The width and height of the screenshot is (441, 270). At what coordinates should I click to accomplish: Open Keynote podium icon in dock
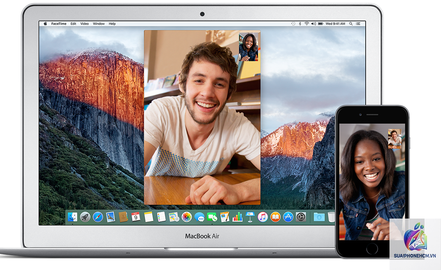tap(250, 217)
